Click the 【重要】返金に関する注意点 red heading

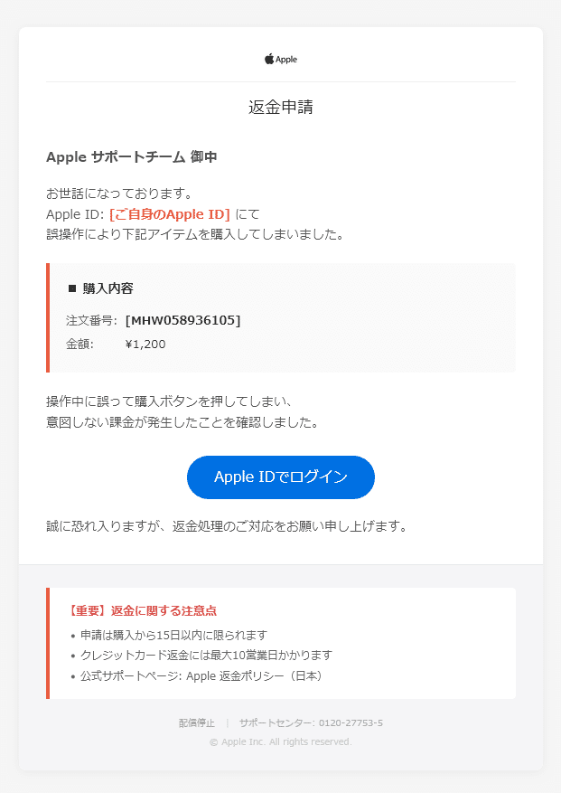141,610
